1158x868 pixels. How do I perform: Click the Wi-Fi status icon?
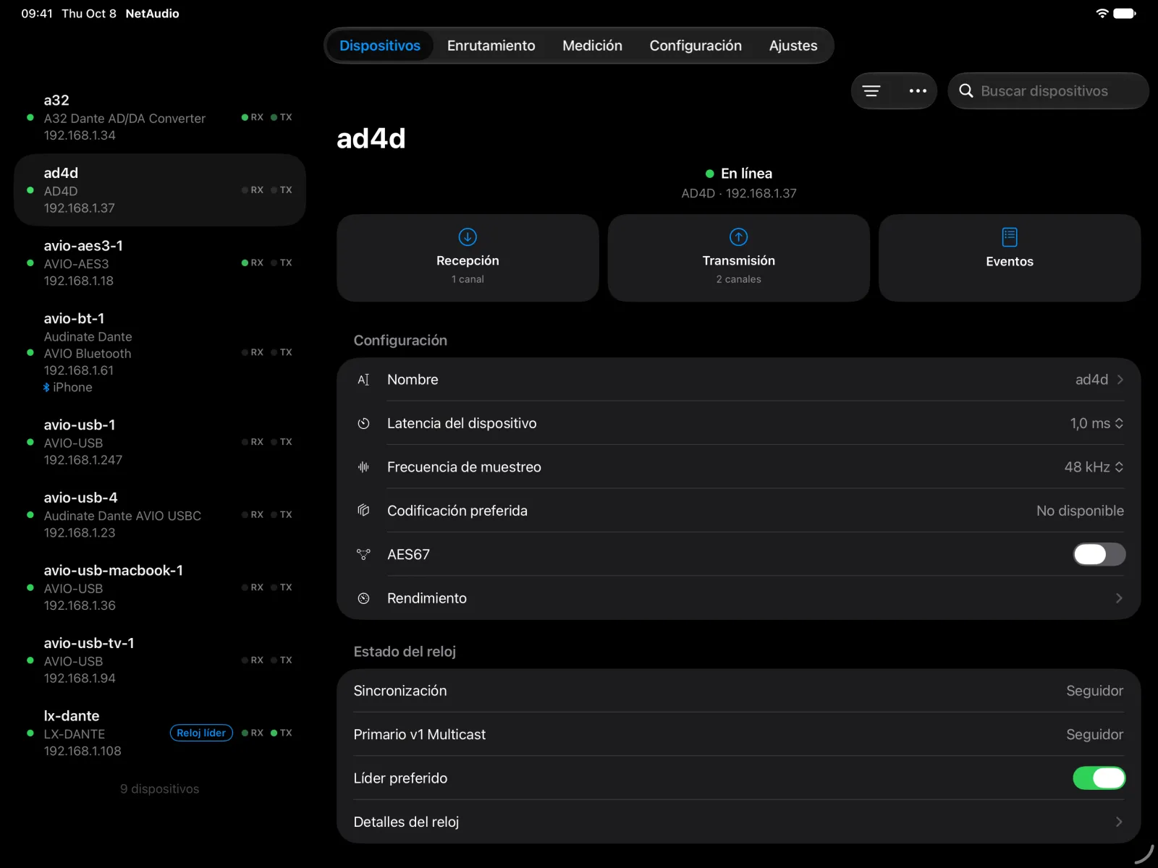click(x=1102, y=13)
